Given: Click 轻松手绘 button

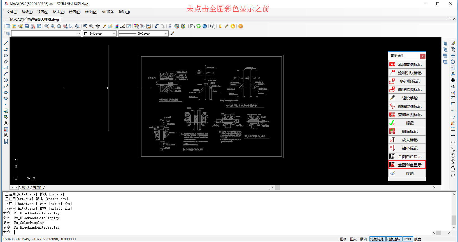Looking at the screenshot, I should 407,98.
